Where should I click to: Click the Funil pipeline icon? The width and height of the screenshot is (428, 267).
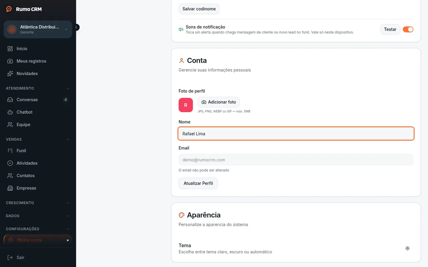[10, 151]
